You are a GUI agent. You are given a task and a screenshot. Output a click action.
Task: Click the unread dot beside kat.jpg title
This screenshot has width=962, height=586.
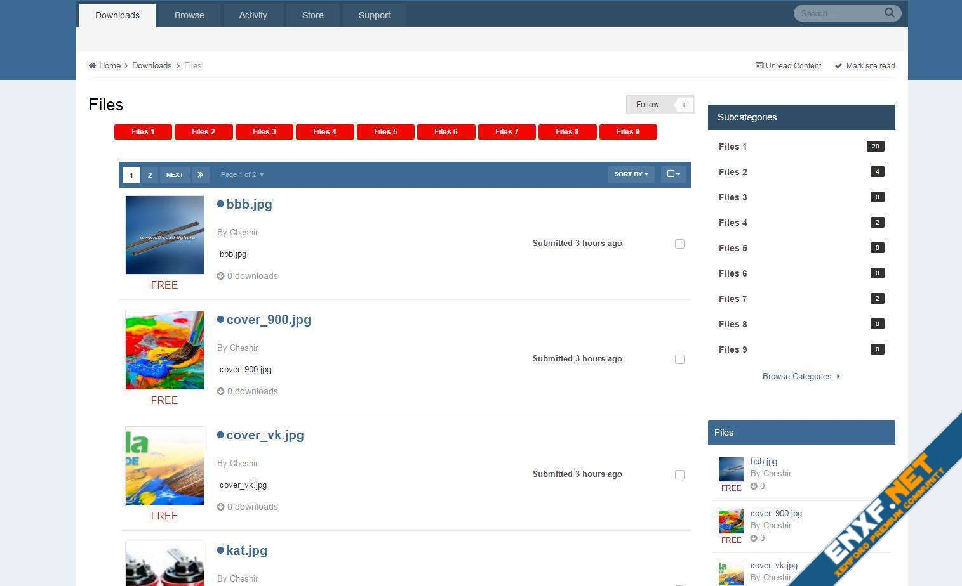pos(220,550)
